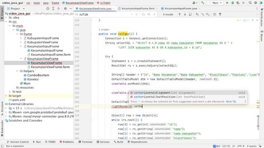Go to previous search occurrence arrow
The height and width of the screenshot is (148, 264).
click(x=180, y=14)
